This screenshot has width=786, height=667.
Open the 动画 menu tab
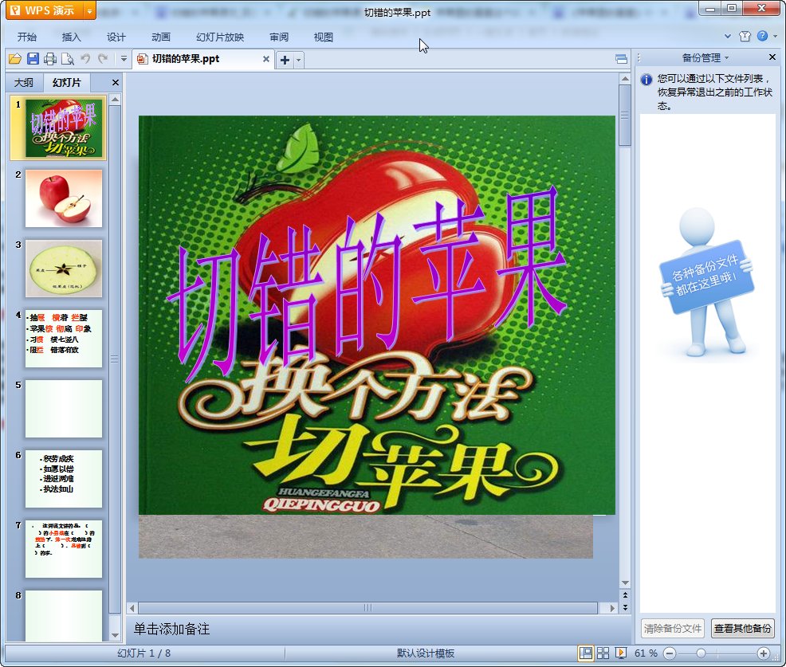[x=161, y=37]
